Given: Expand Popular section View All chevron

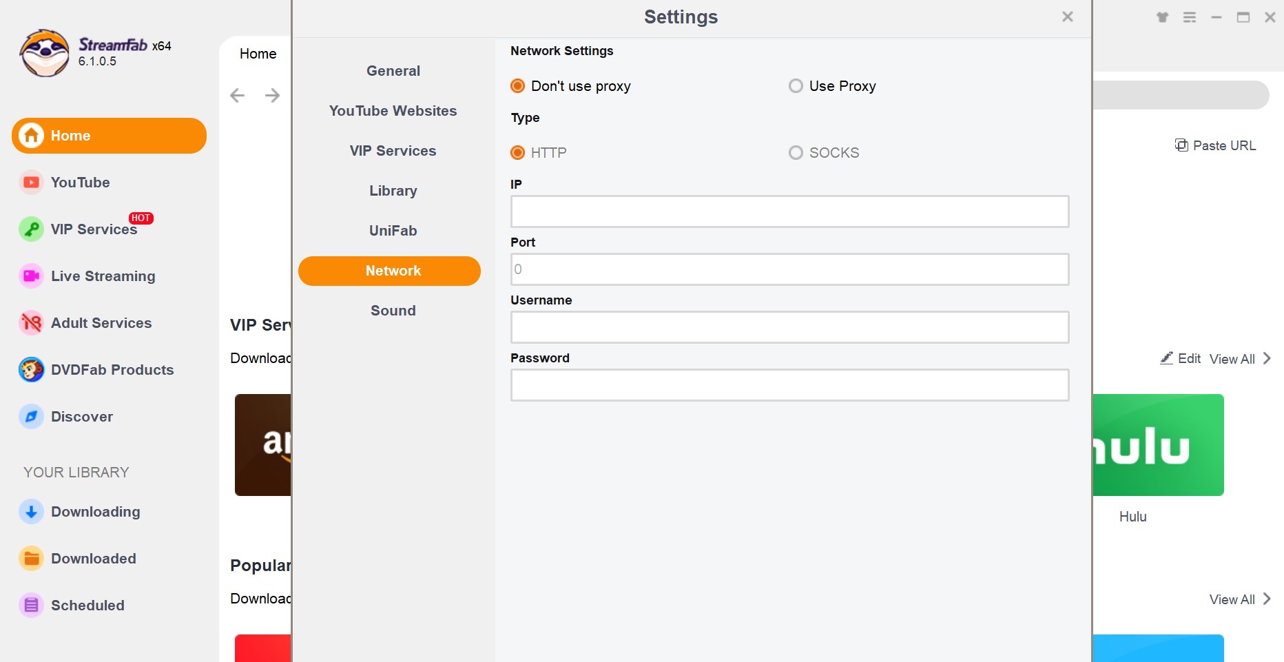Looking at the screenshot, I should [1267, 599].
